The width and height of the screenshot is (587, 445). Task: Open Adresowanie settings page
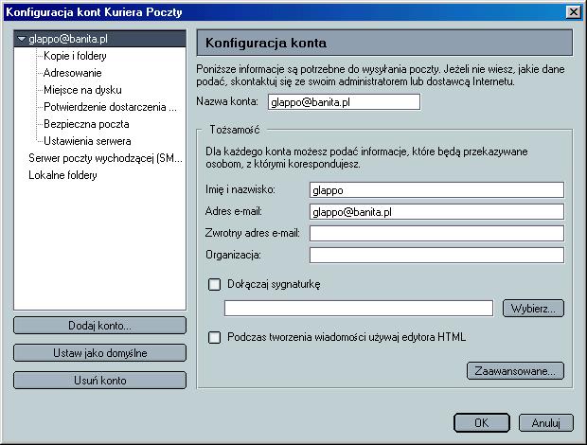[x=73, y=73]
